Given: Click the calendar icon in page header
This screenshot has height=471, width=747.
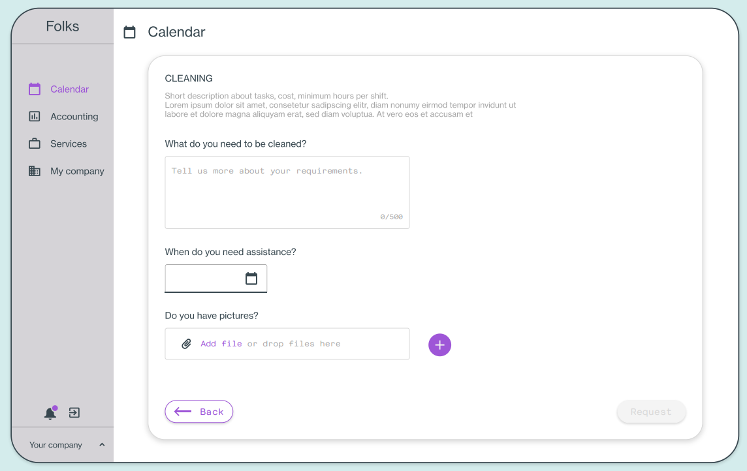Looking at the screenshot, I should pyautogui.click(x=129, y=33).
